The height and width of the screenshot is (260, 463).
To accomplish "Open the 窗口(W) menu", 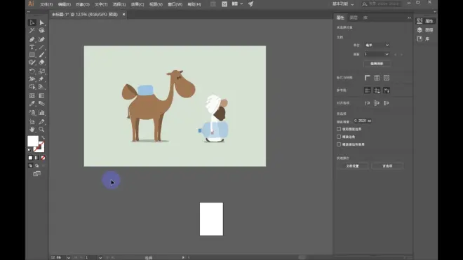I will 175,4.
